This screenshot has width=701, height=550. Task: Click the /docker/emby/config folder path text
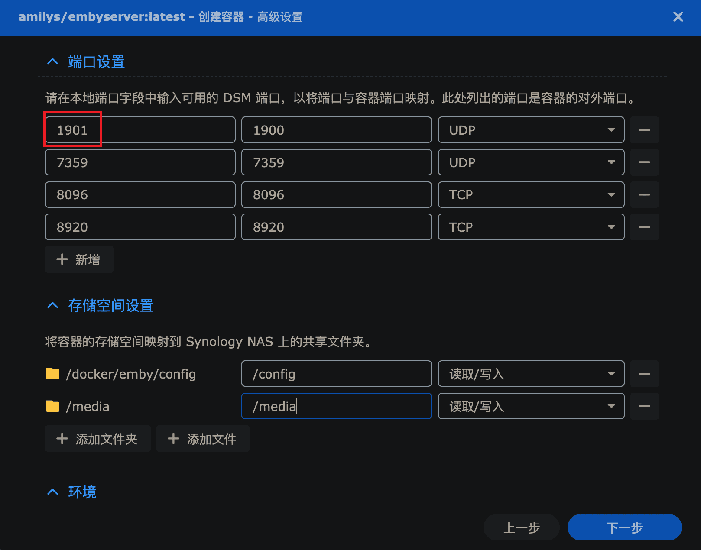pos(131,374)
